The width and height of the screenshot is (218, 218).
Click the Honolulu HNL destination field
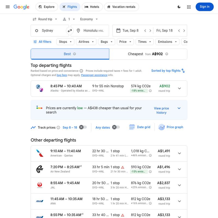click(x=90, y=31)
